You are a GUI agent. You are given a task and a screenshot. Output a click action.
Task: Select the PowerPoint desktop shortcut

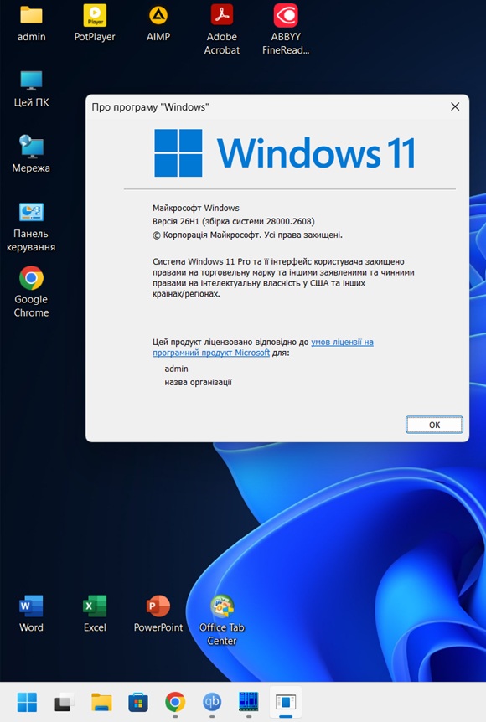(158, 614)
